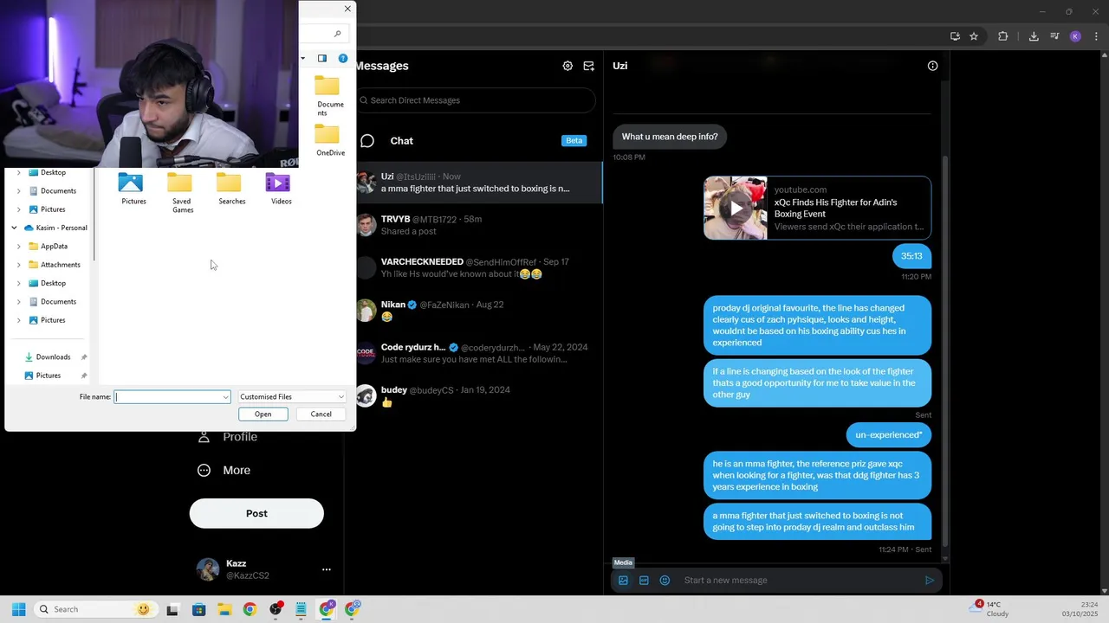Close the file open dialog
Image resolution: width=1109 pixels, height=623 pixels.
click(x=347, y=9)
